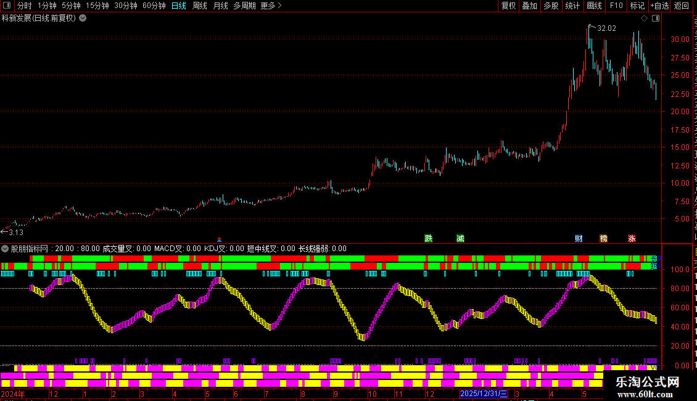Screen dimensions: 697x401
Task: Click the 叠加 overlay button
Action: pyautogui.click(x=529, y=6)
